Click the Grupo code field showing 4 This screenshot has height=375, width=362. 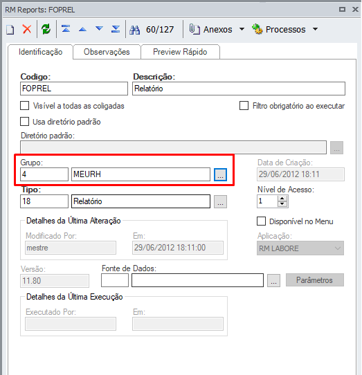coord(44,174)
